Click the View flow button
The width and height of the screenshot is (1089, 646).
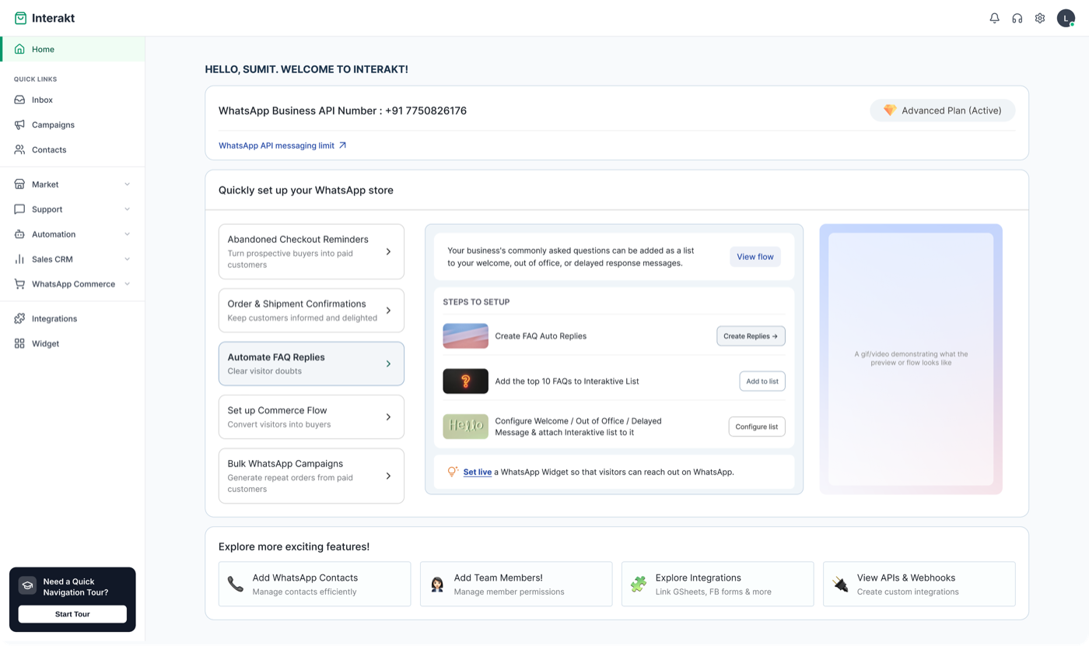755,257
